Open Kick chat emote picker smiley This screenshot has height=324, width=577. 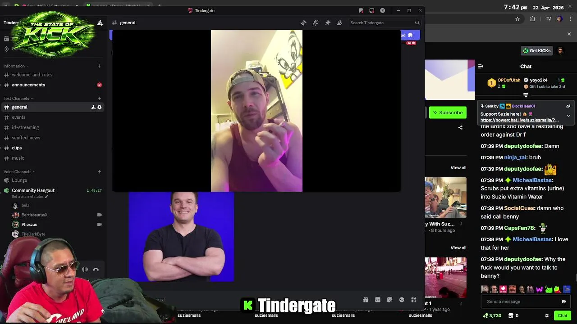(563, 301)
